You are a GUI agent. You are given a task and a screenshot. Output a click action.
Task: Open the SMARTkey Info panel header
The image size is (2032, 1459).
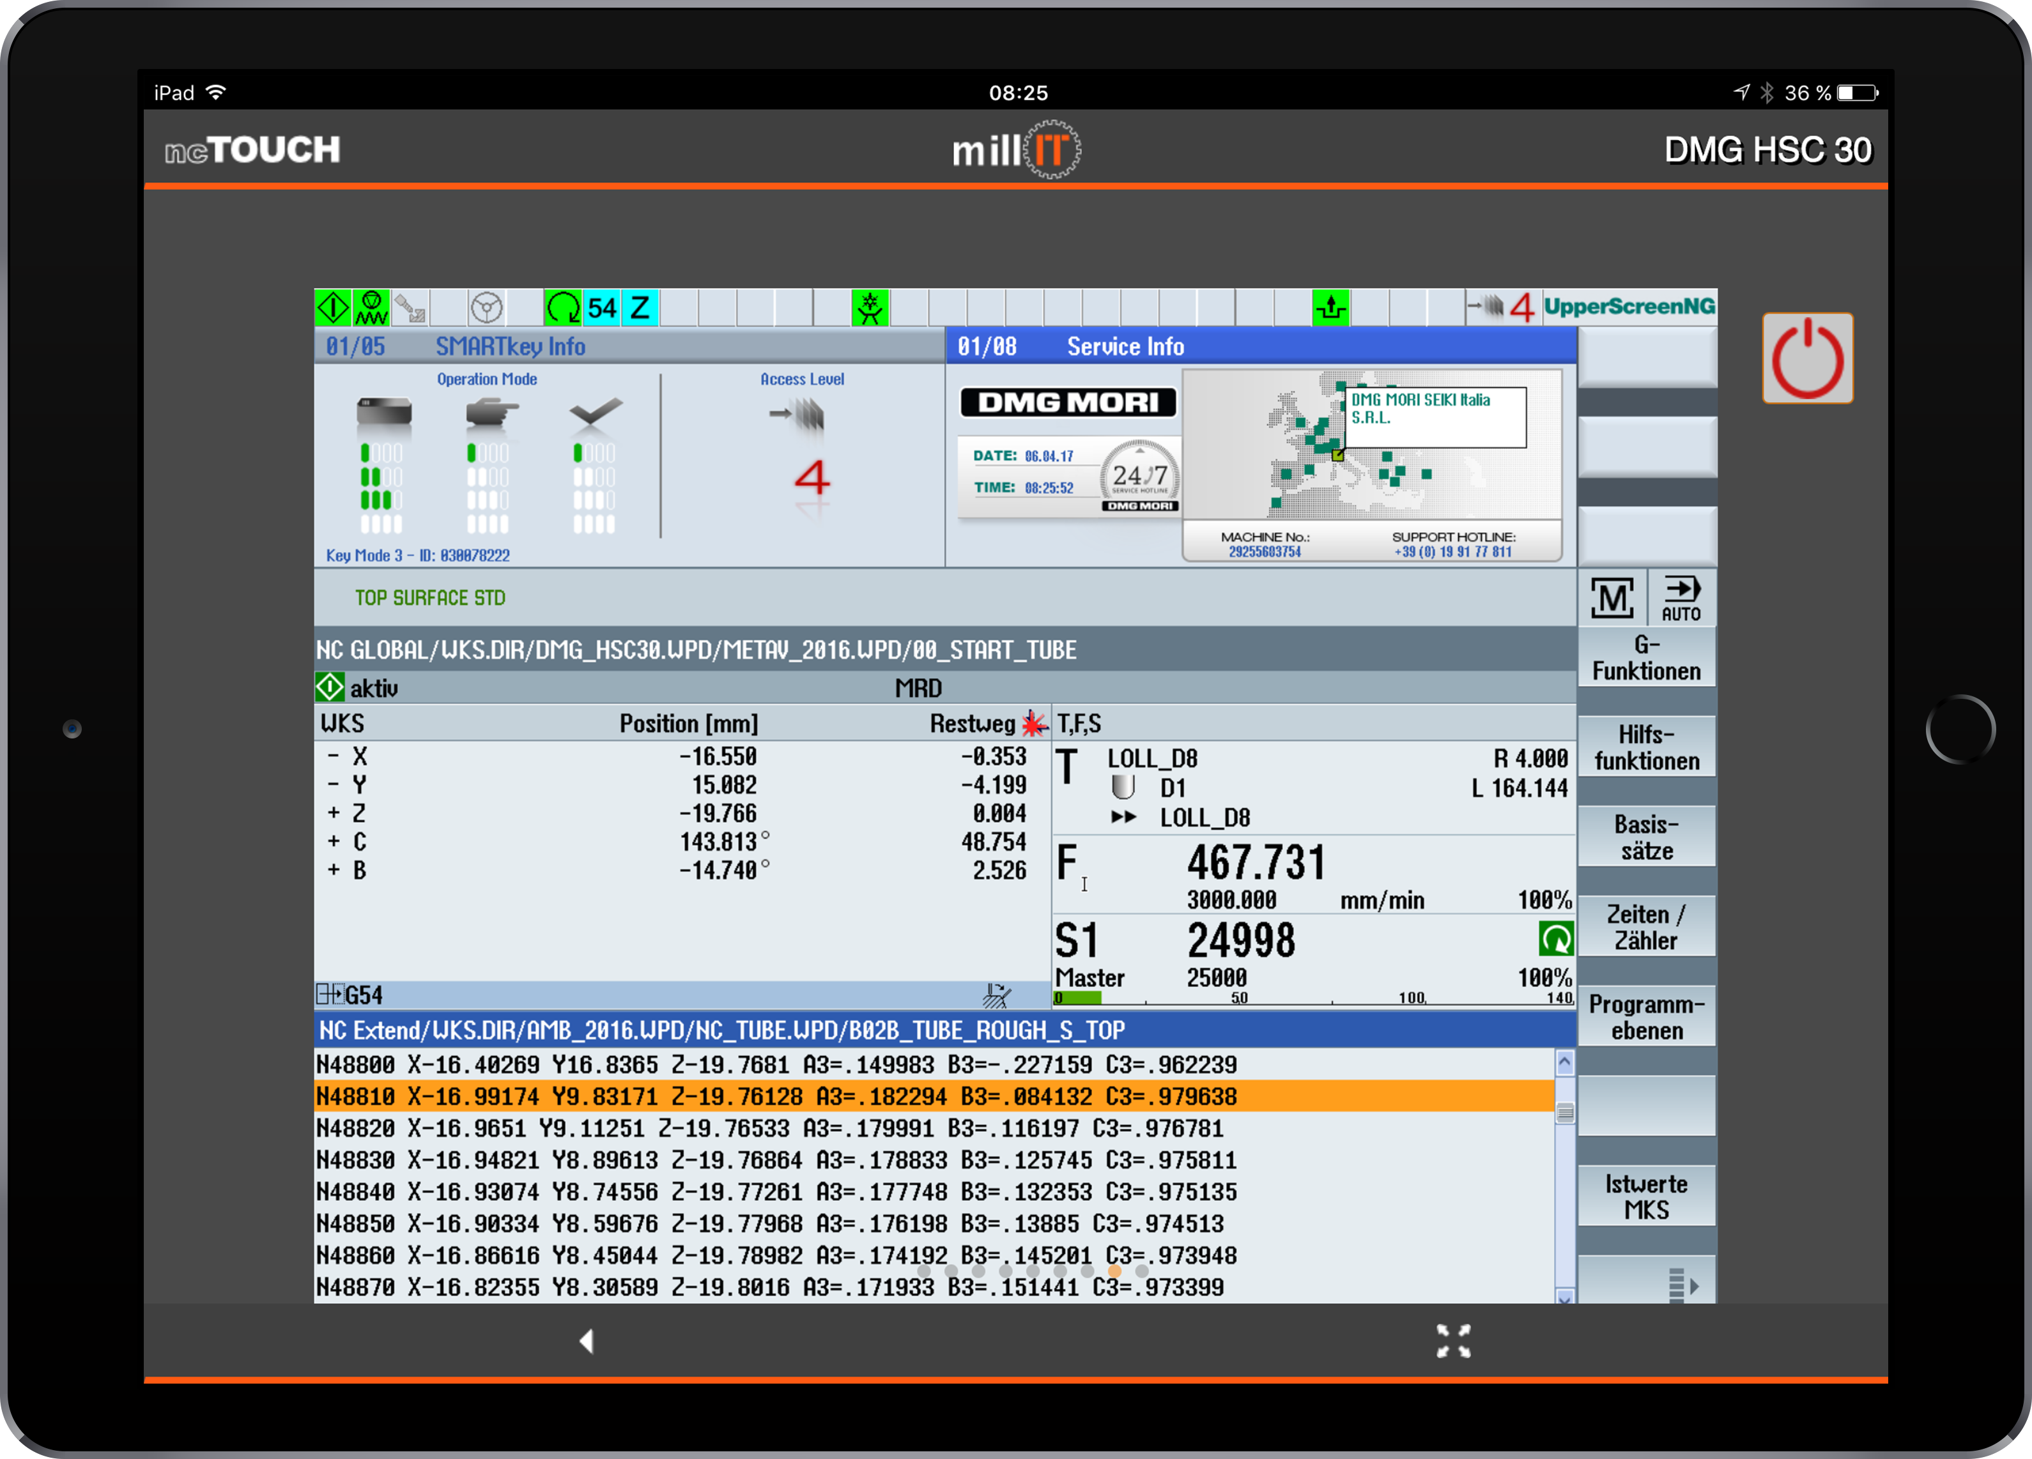pyautogui.click(x=629, y=346)
